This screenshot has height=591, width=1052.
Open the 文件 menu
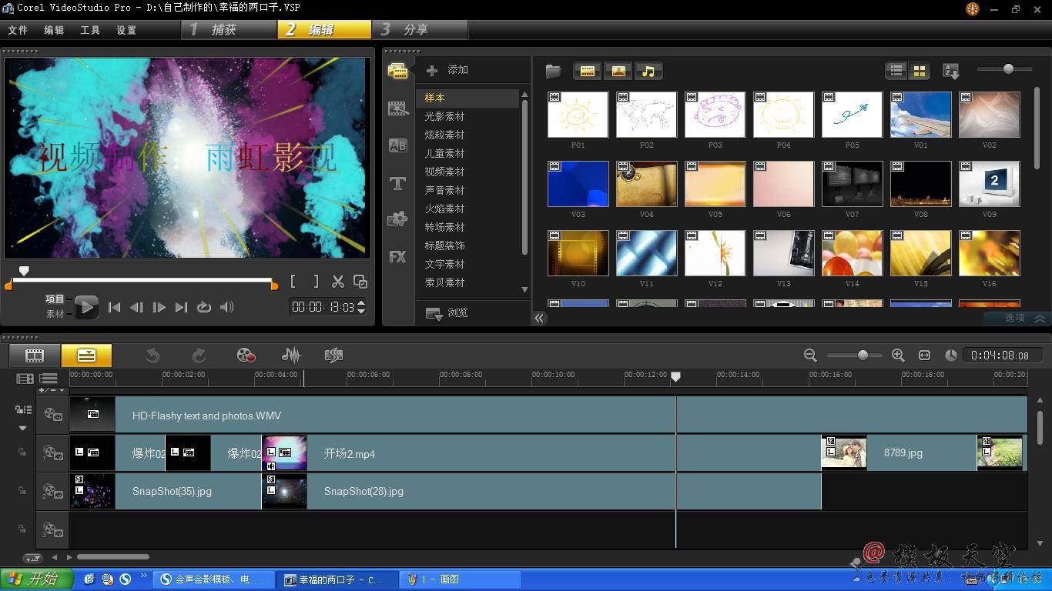pos(18,30)
